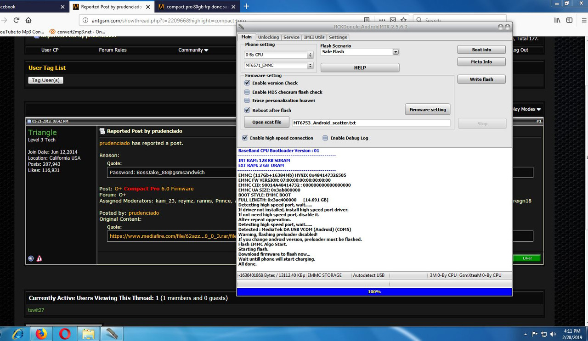Open page actions three-dot menu
The image size is (588, 341).
click(382, 20)
